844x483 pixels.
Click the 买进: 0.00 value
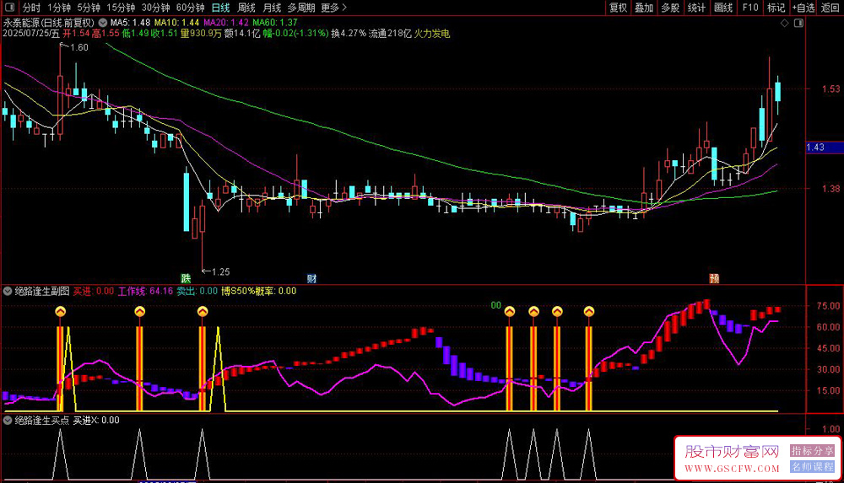(x=94, y=291)
